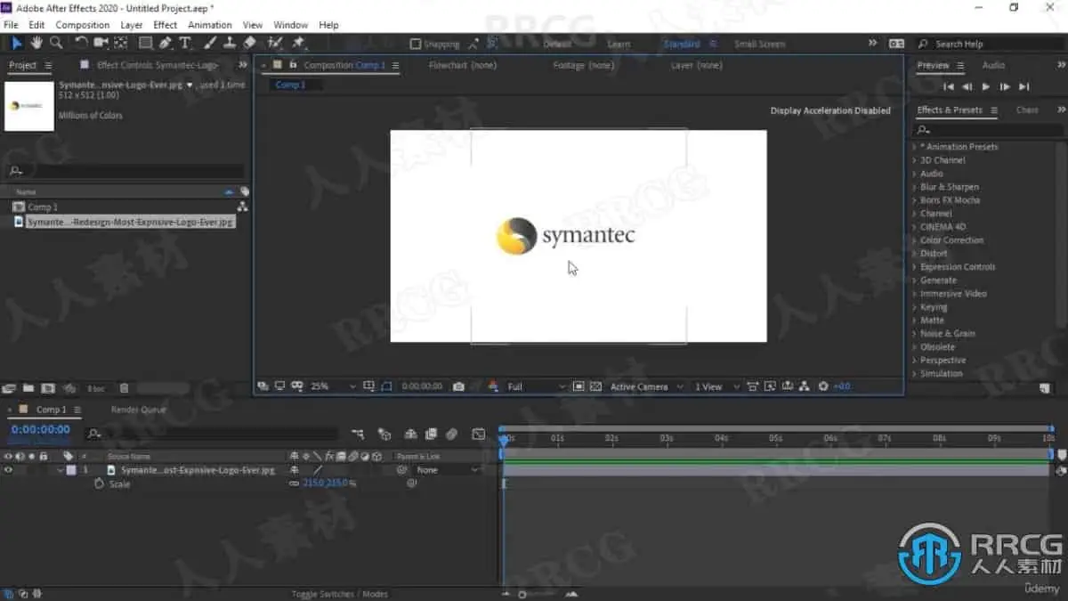The image size is (1068, 601).
Task: Enable Motion Blur for all layers
Action: coord(451,434)
